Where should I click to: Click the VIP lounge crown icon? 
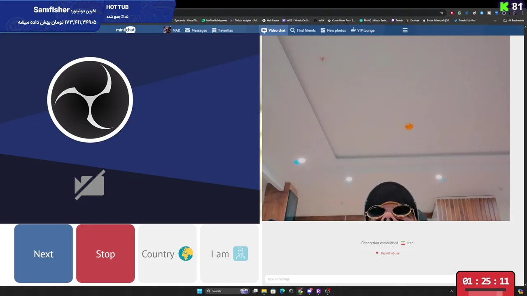353,30
